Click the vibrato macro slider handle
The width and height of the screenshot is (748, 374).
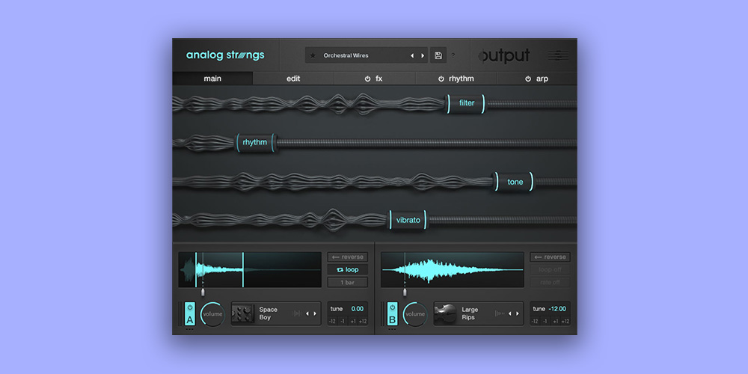(x=408, y=221)
